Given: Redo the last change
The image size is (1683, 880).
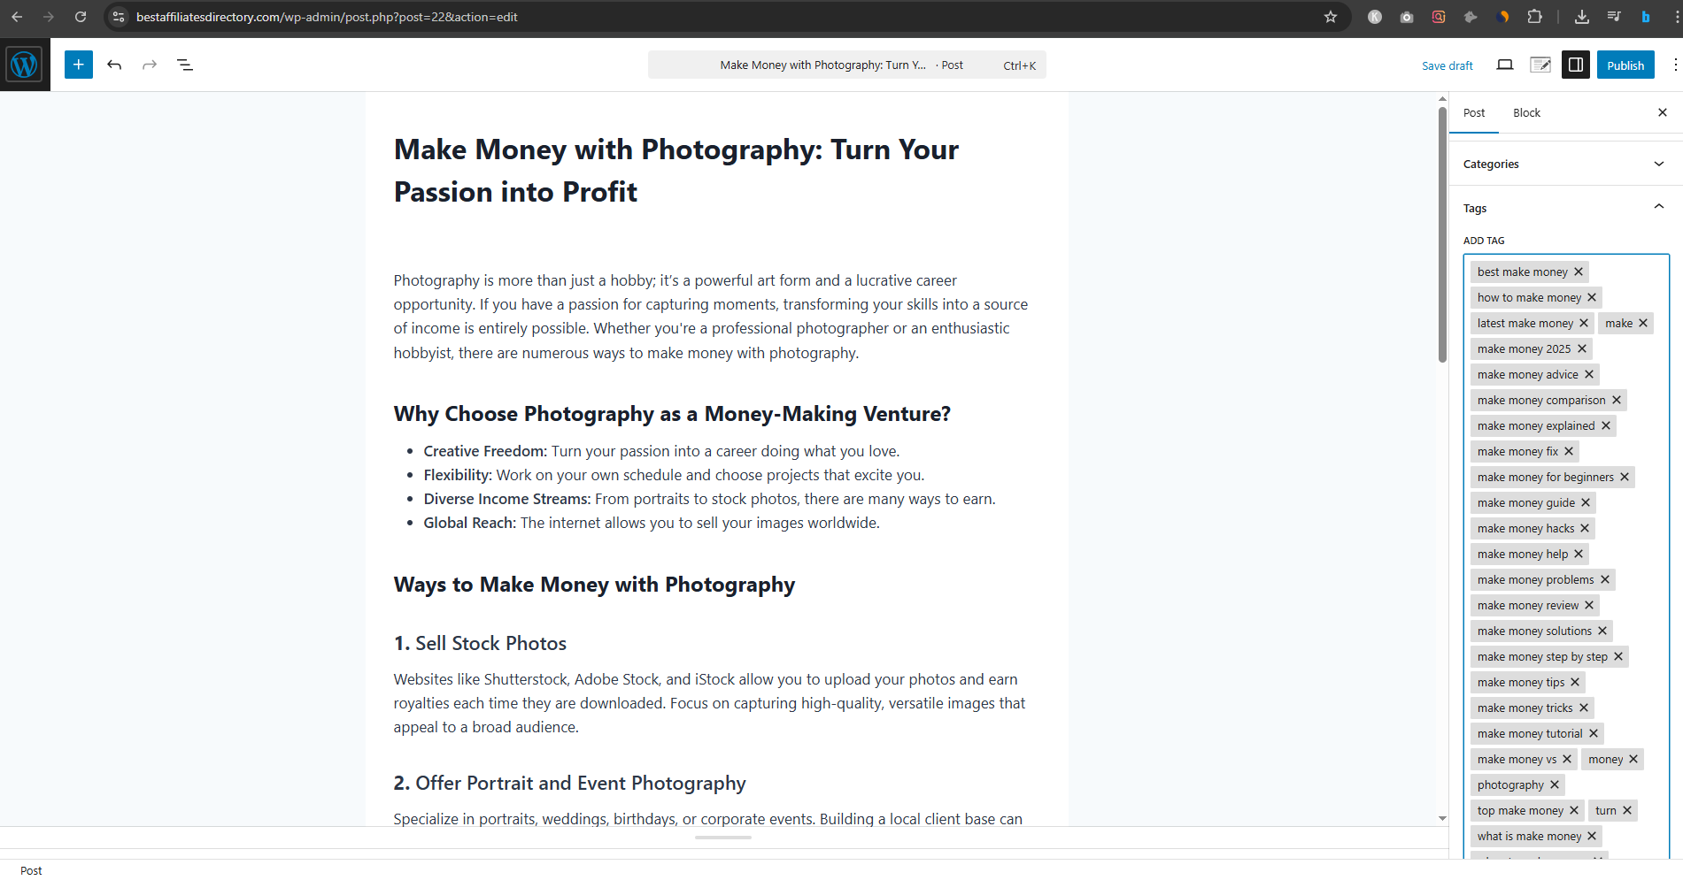Looking at the screenshot, I should [149, 64].
